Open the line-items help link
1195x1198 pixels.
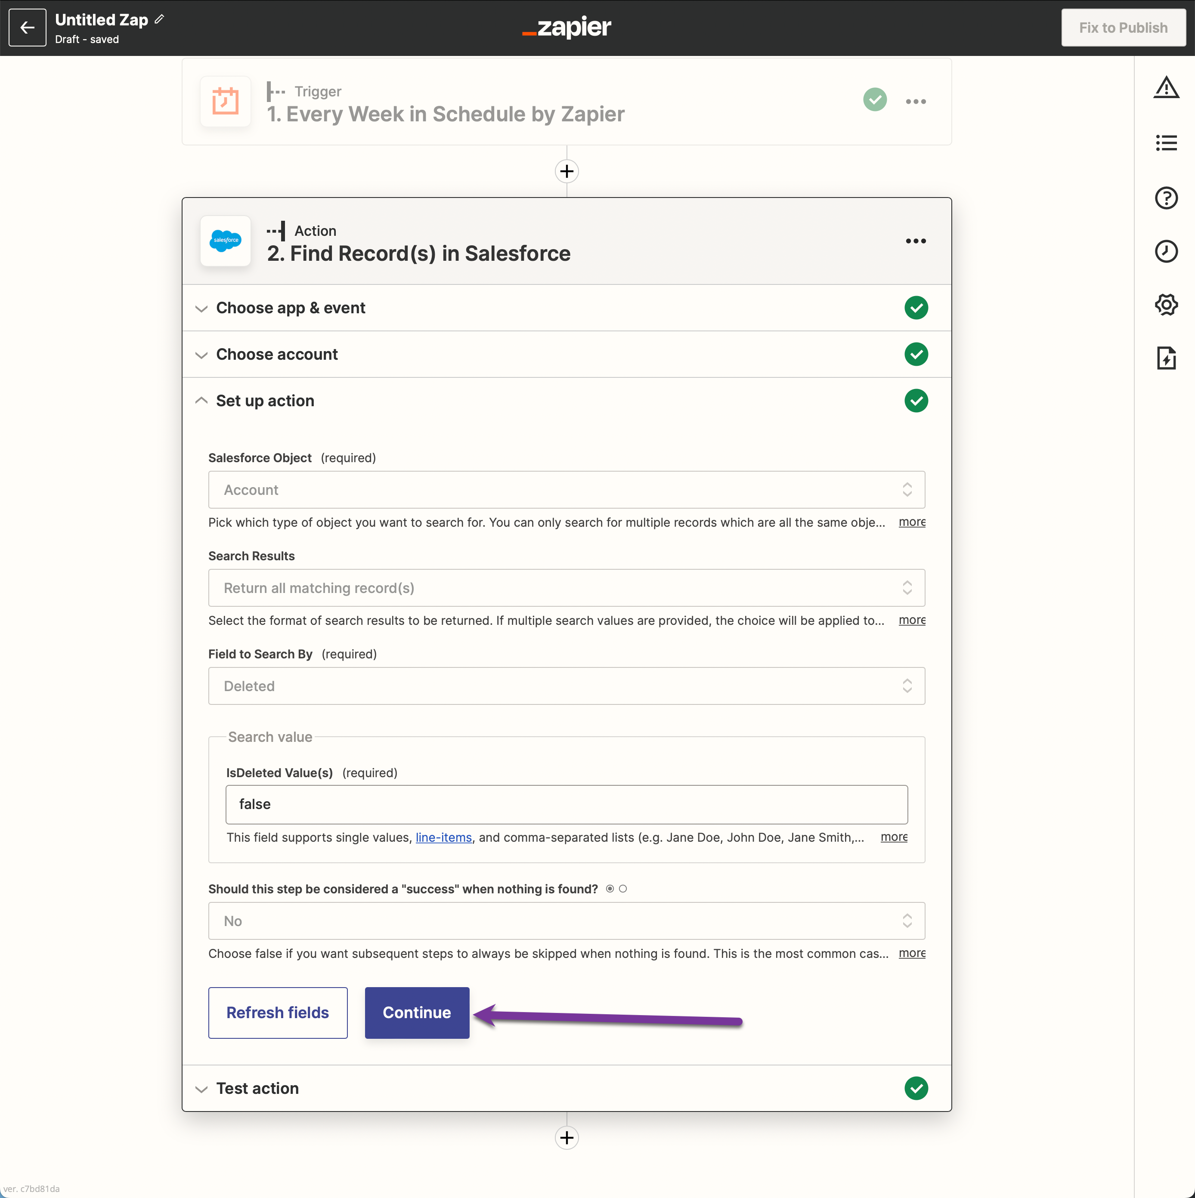[x=444, y=837]
